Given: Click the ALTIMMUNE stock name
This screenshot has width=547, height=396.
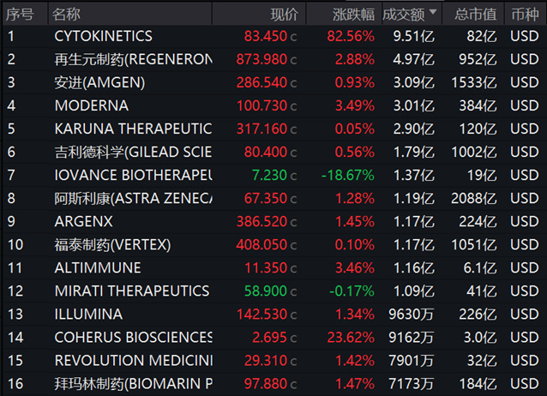Looking at the screenshot, I should point(97,267).
